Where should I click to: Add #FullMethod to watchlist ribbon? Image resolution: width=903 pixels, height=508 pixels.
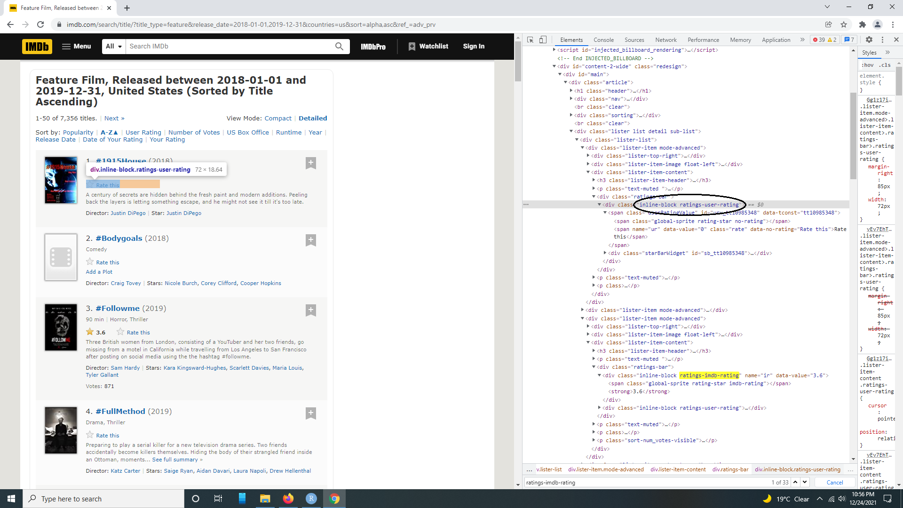[x=311, y=413]
